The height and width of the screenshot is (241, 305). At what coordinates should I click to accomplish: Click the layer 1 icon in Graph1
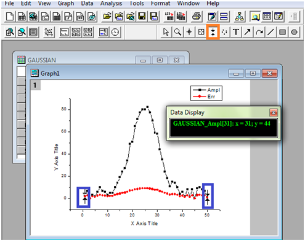35,85
